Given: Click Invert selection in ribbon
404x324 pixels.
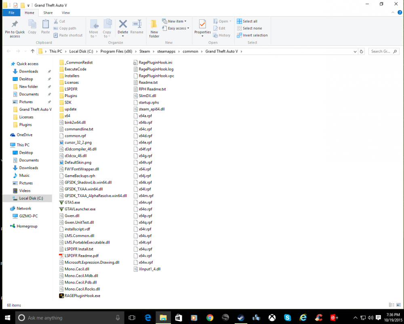Looking at the screenshot, I should pyautogui.click(x=252, y=35).
